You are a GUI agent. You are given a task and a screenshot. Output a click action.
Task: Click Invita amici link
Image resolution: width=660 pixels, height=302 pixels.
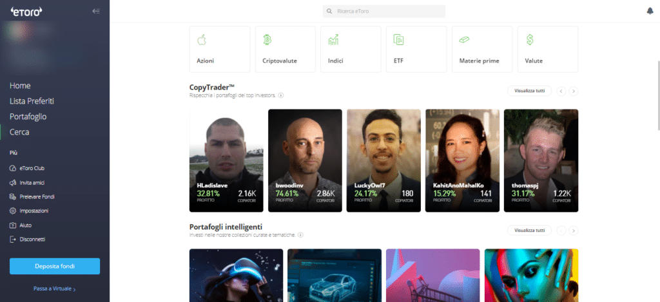coord(32,183)
